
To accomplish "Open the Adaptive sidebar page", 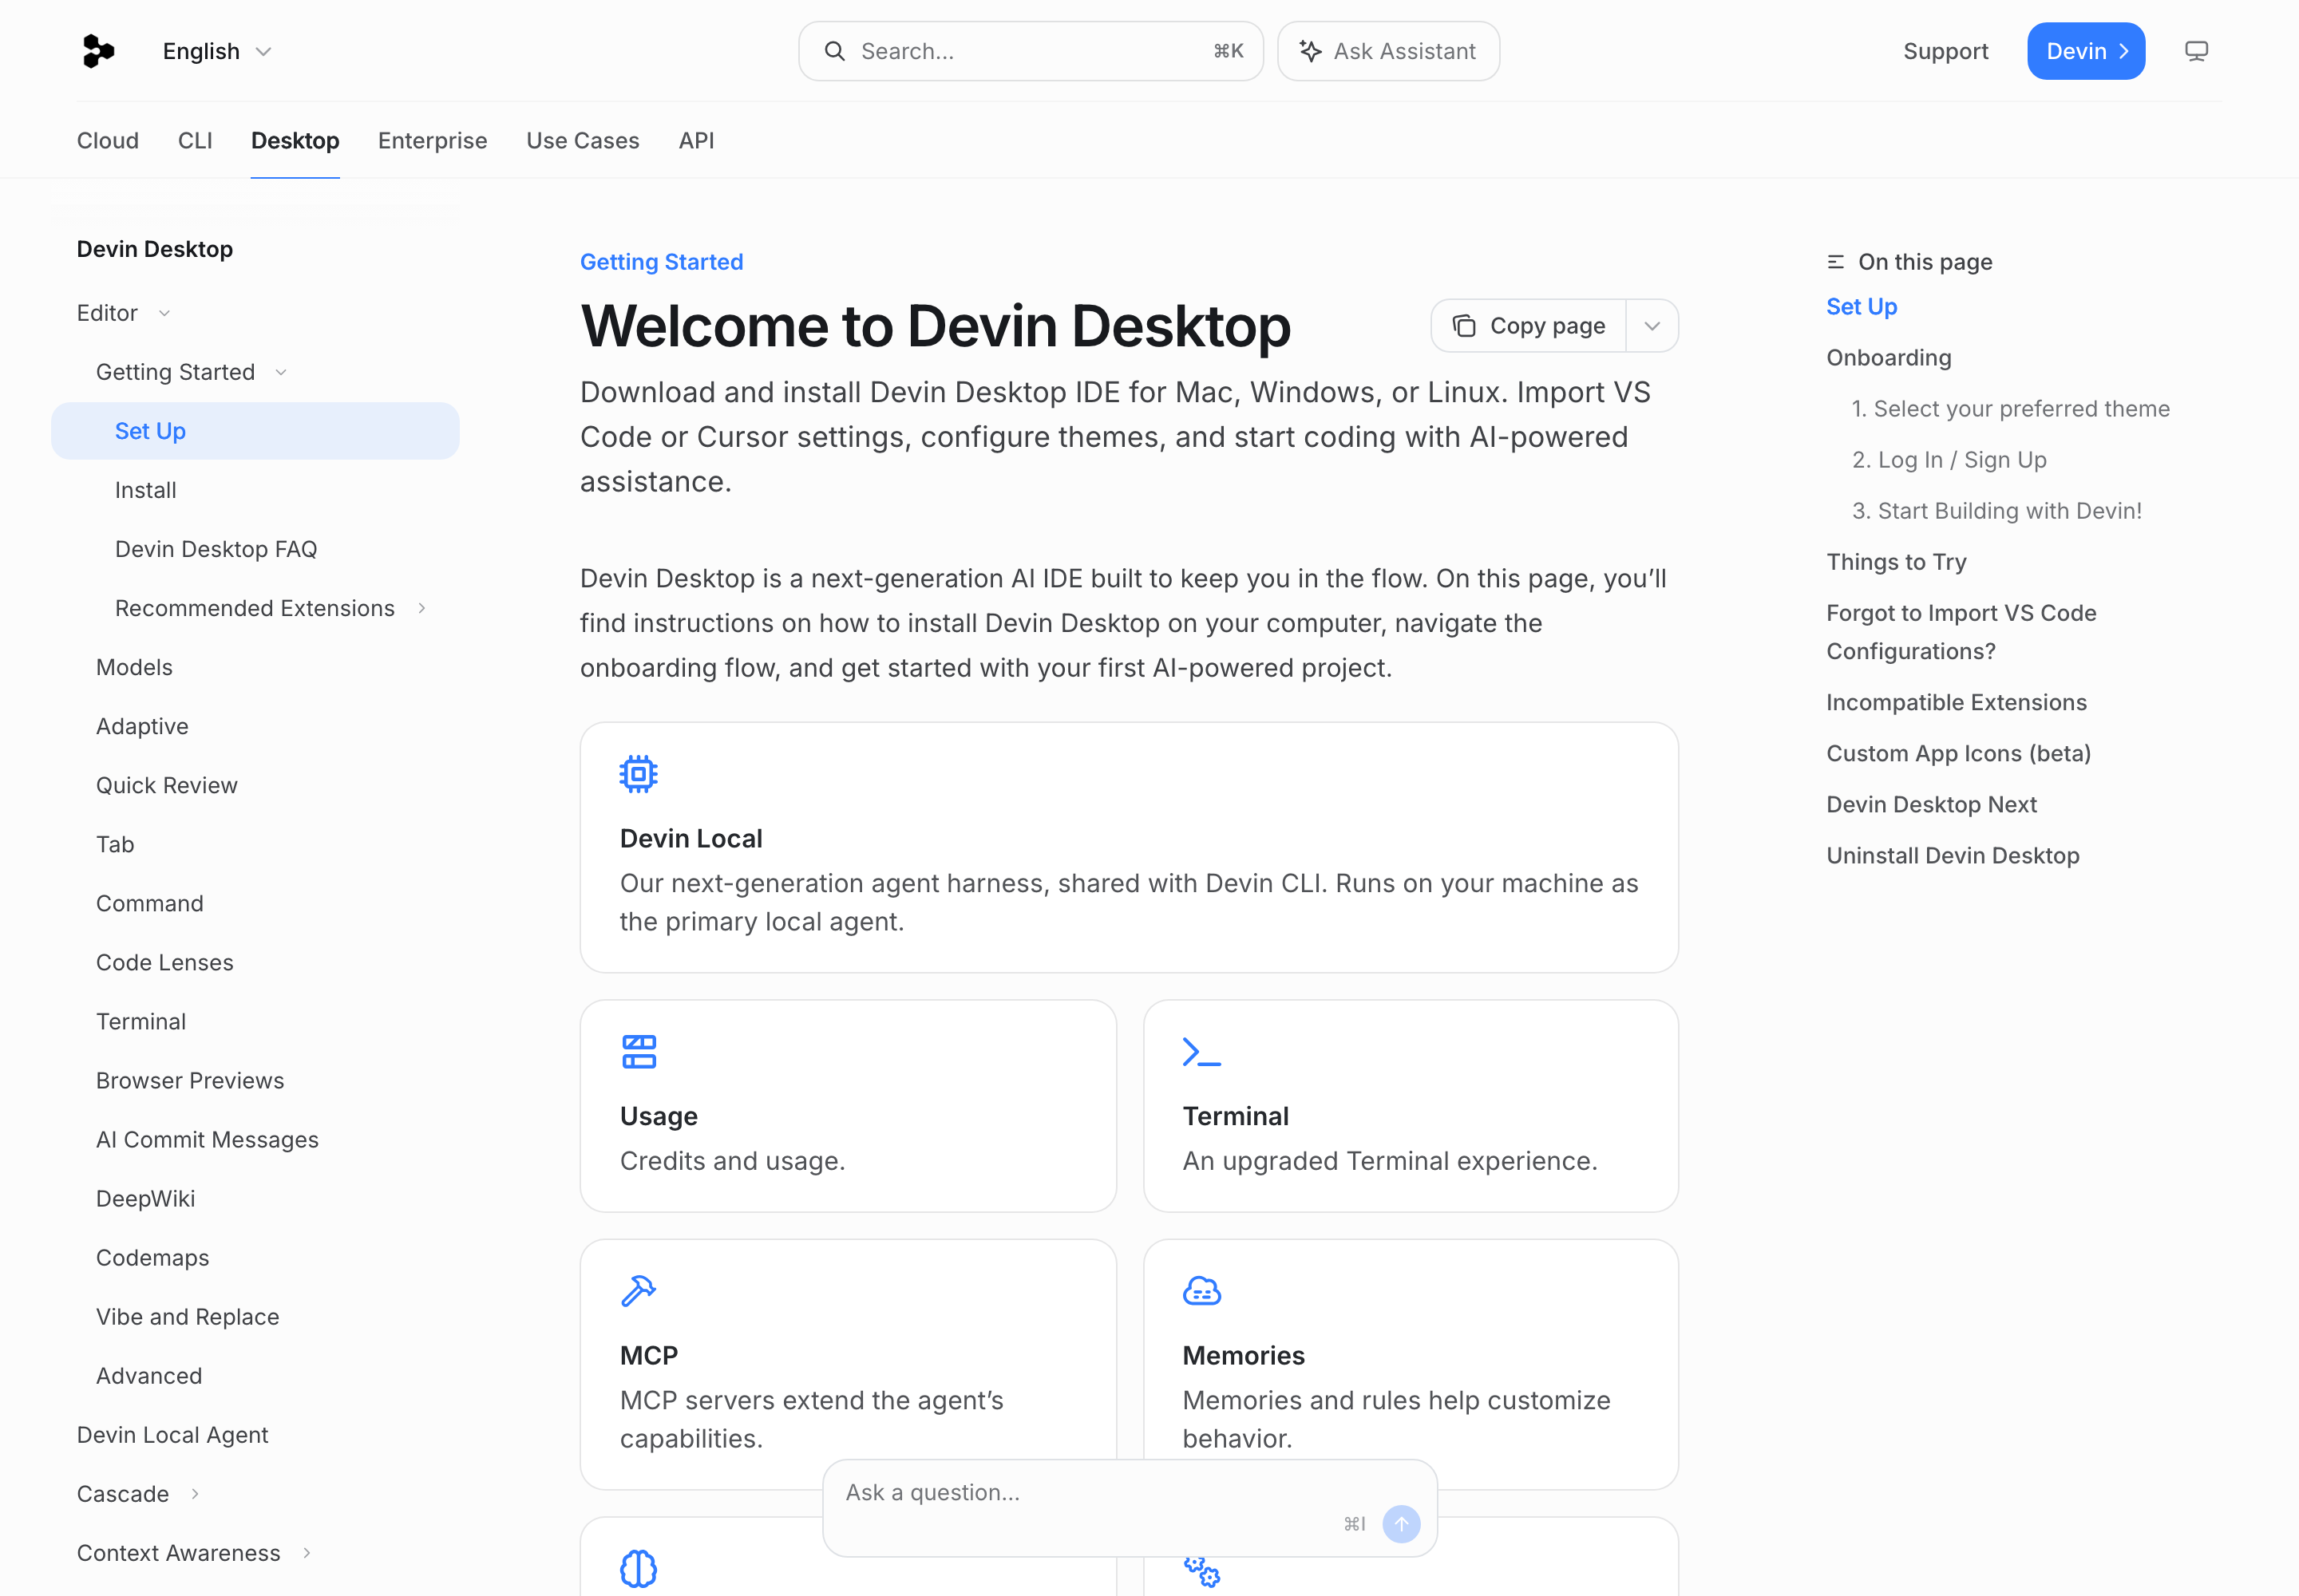I will [x=142, y=726].
